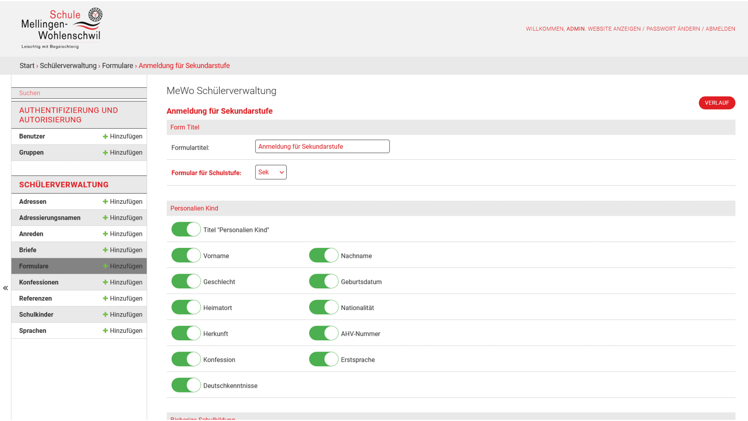Open Authentifizierung und Autorisierung section heading
748x421 pixels.
point(69,115)
